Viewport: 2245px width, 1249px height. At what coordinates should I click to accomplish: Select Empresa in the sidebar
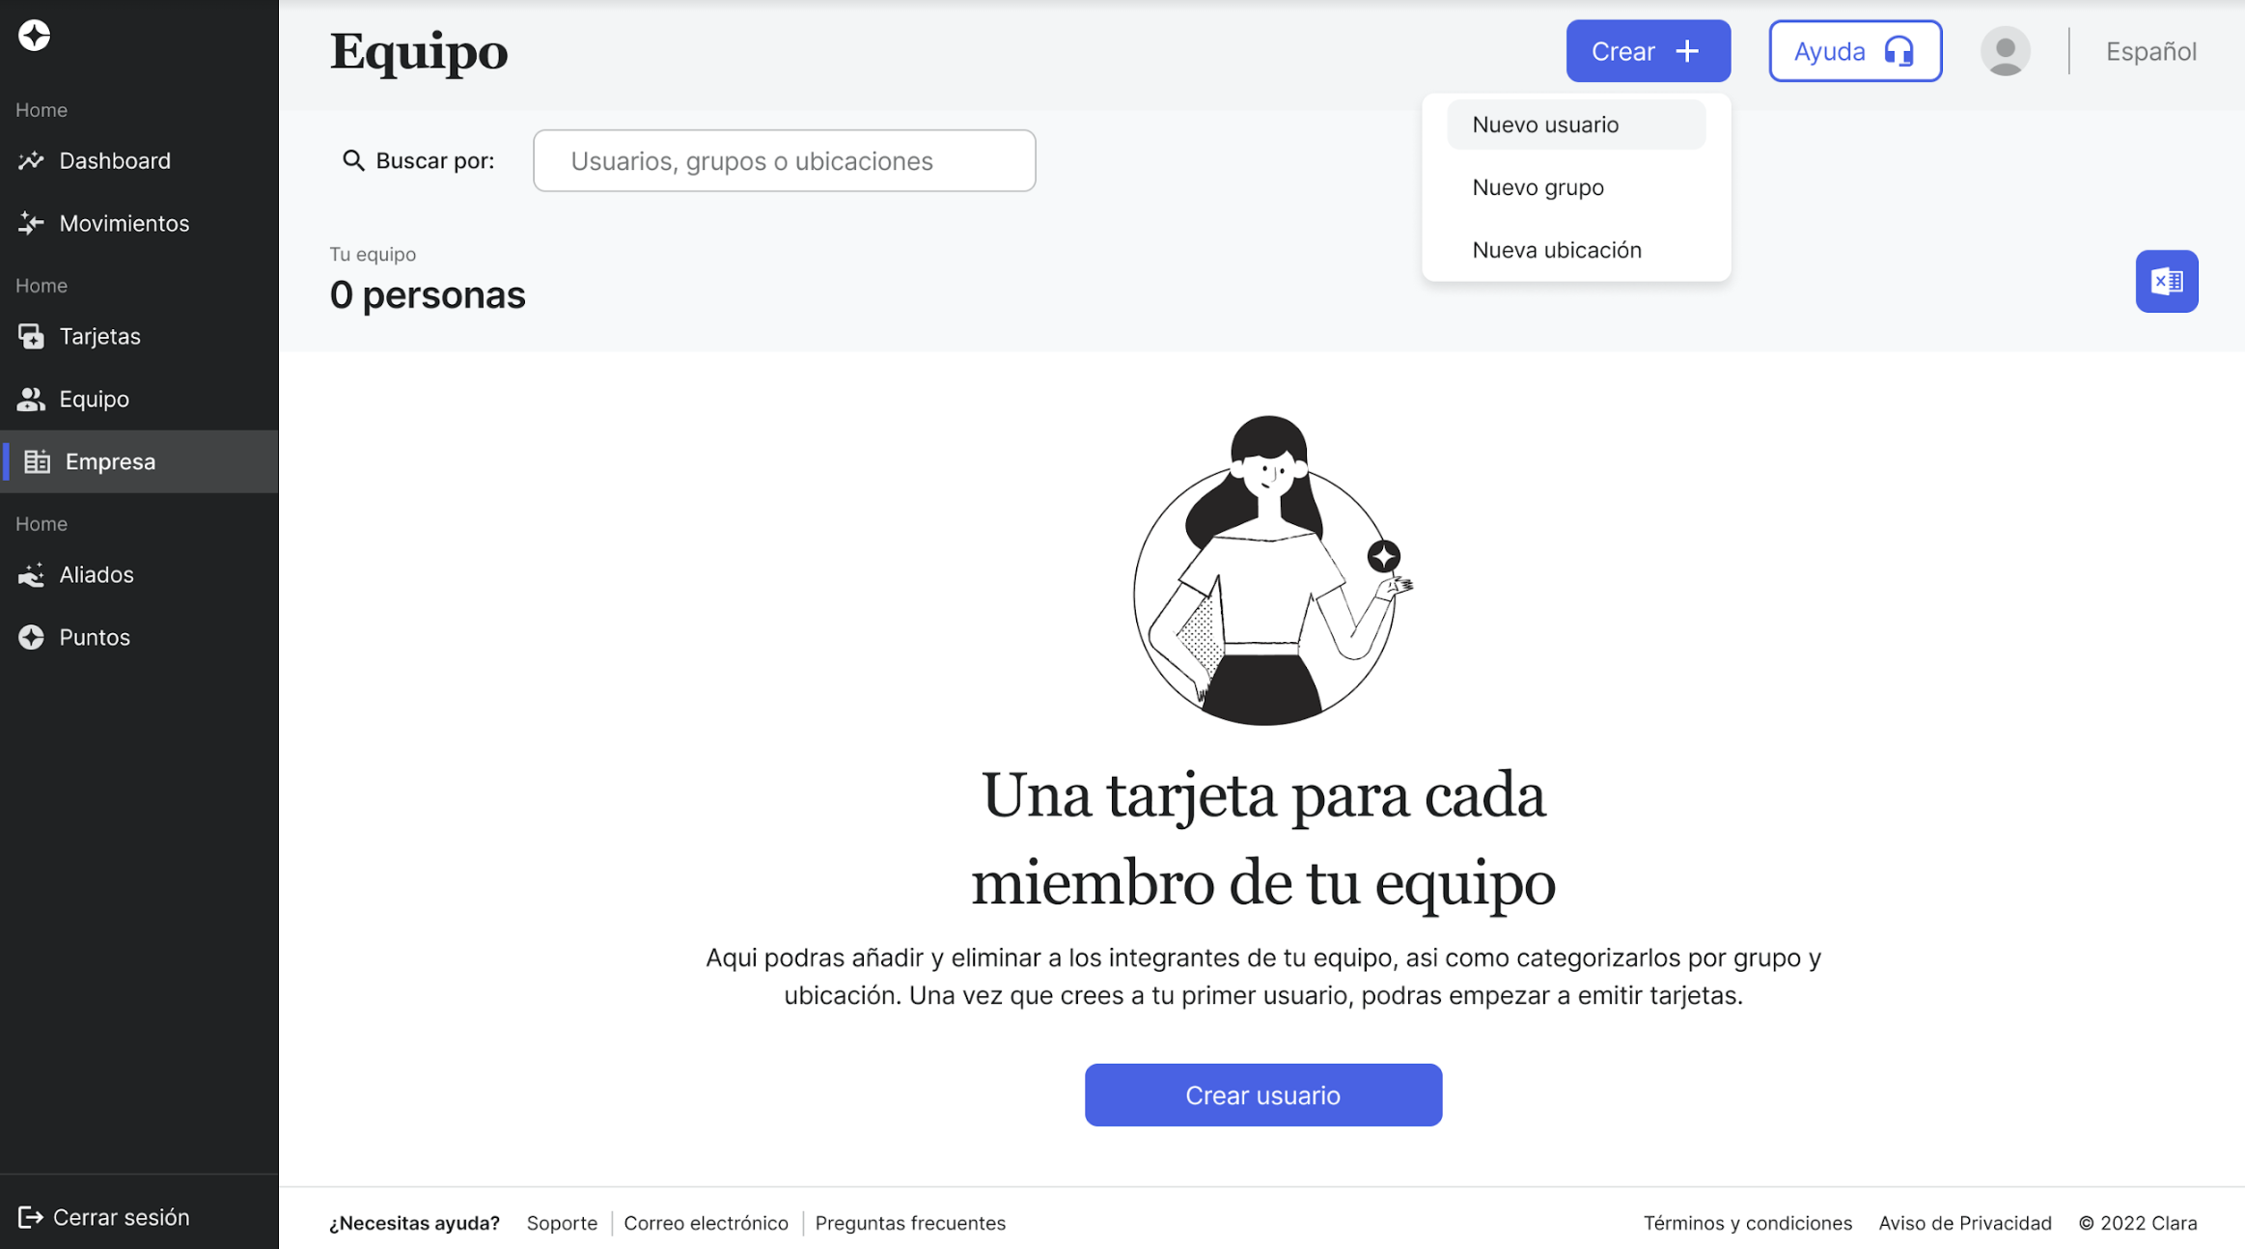click(x=139, y=462)
